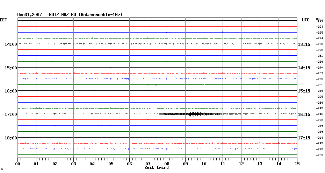Click bottom minute axis tick label 14
The width and height of the screenshot is (325, 173).
tap(279, 164)
